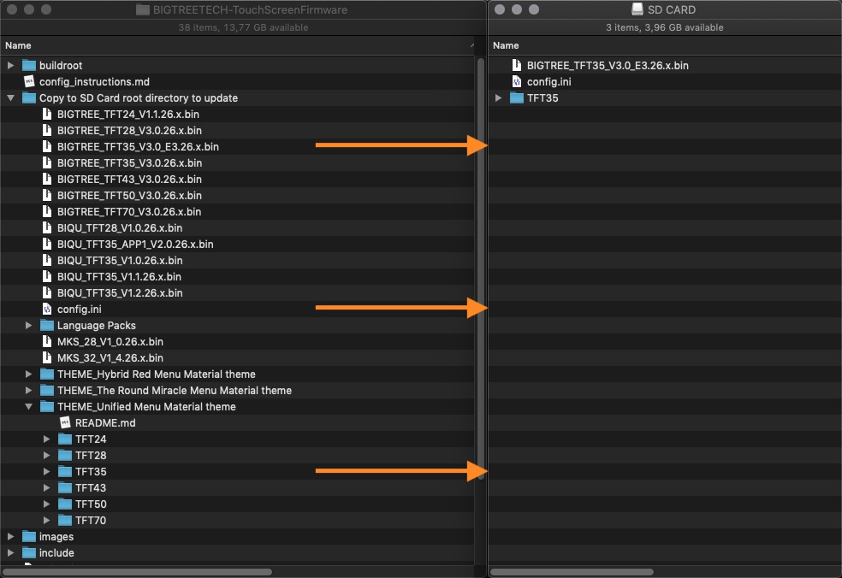Expand THEME_The Round Miracle Menu Material theme
The image size is (842, 578).
(28, 390)
